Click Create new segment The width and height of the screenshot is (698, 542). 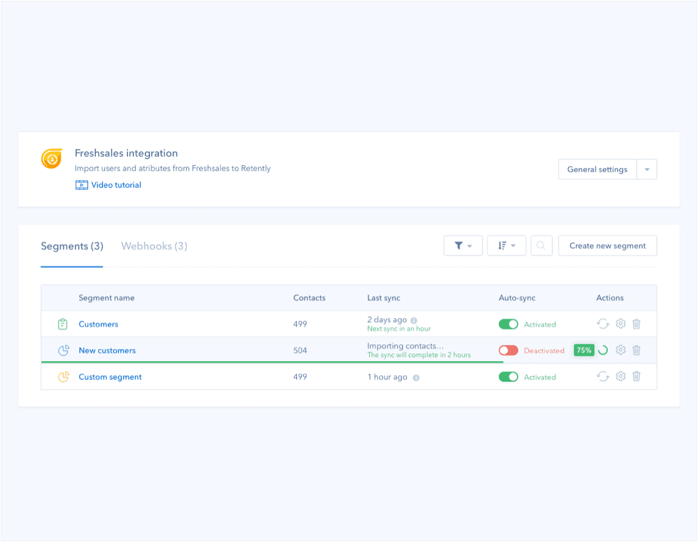(x=608, y=246)
